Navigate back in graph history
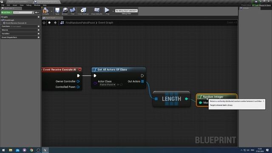Image resolution: width=272 pixels, height=153 pixels. tap(49, 23)
